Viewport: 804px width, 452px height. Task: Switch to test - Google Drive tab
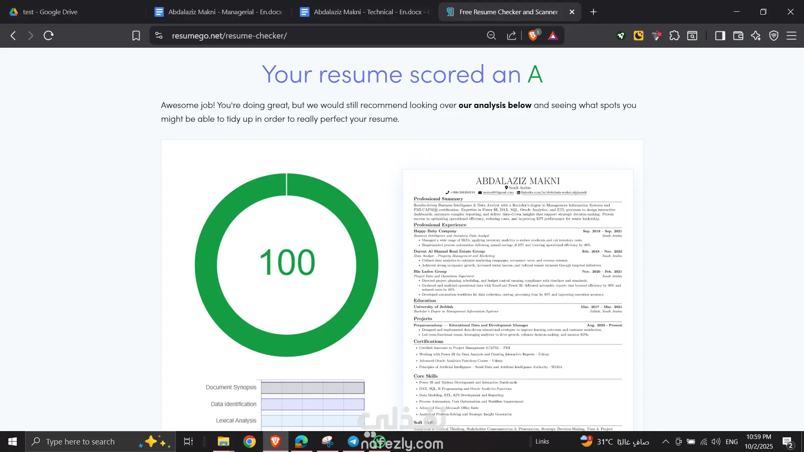50,12
